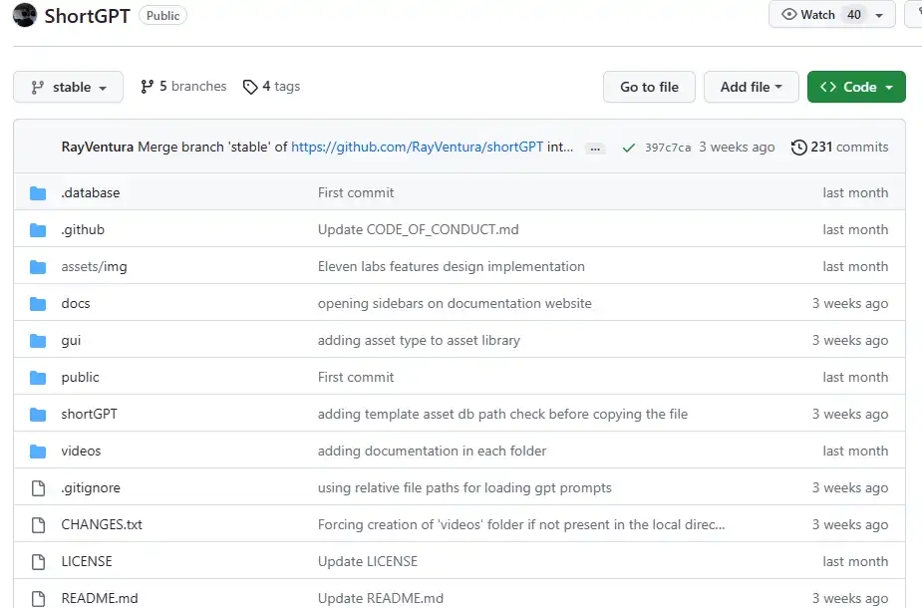The width and height of the screenshot is (922, 608).
Task: Click 'adding template asset db path check' message
Action: (502, 415)
